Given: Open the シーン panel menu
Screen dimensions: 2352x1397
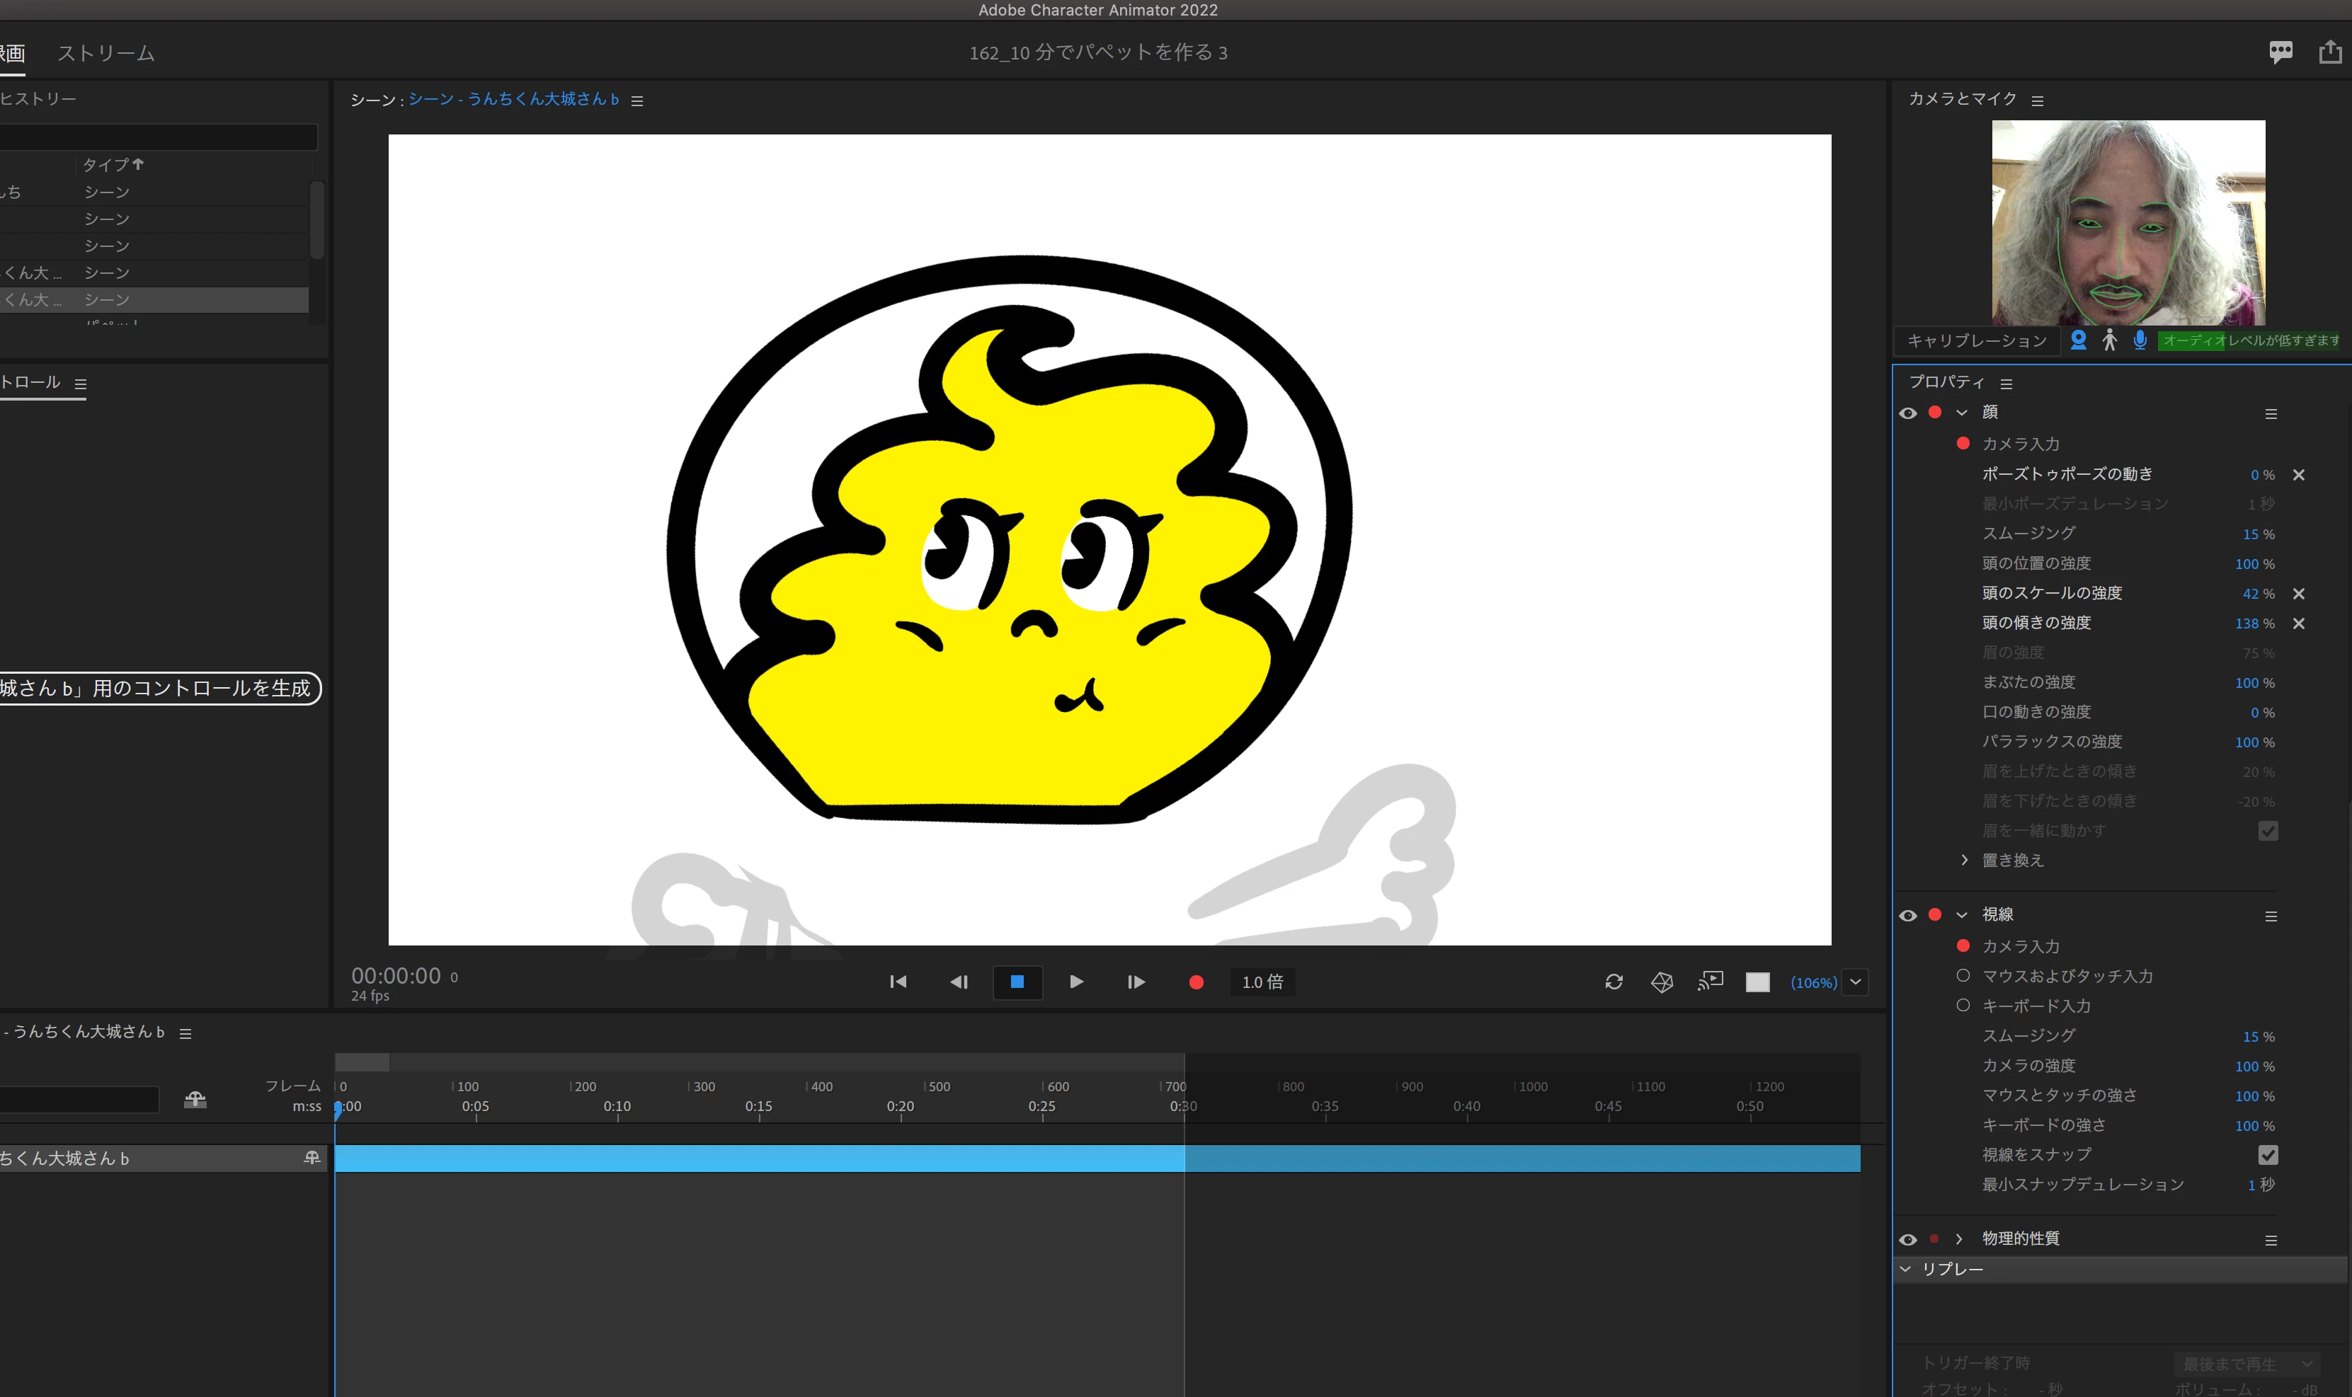Looking at the screenshot, I should [x=637, y=100].
